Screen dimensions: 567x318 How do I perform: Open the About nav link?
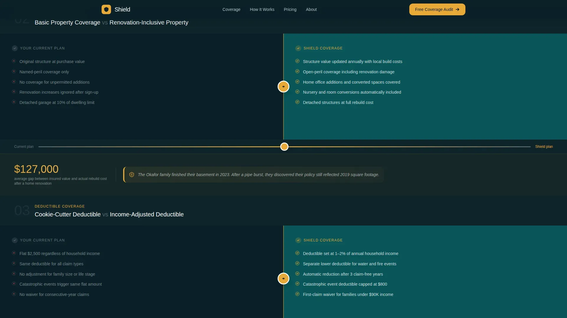coord(311,9)
